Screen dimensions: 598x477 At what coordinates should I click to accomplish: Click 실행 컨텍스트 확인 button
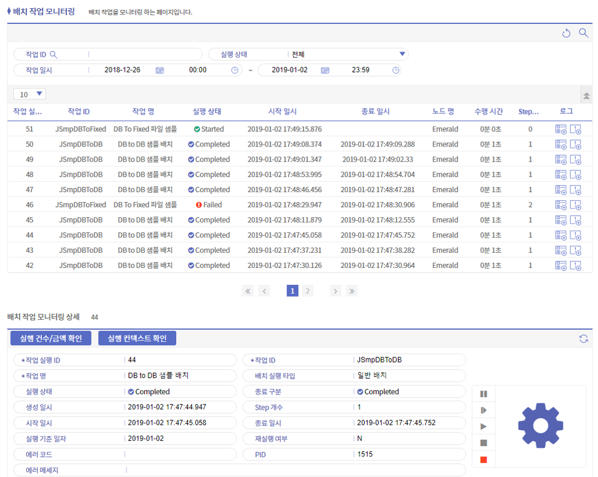pos(137,338)
